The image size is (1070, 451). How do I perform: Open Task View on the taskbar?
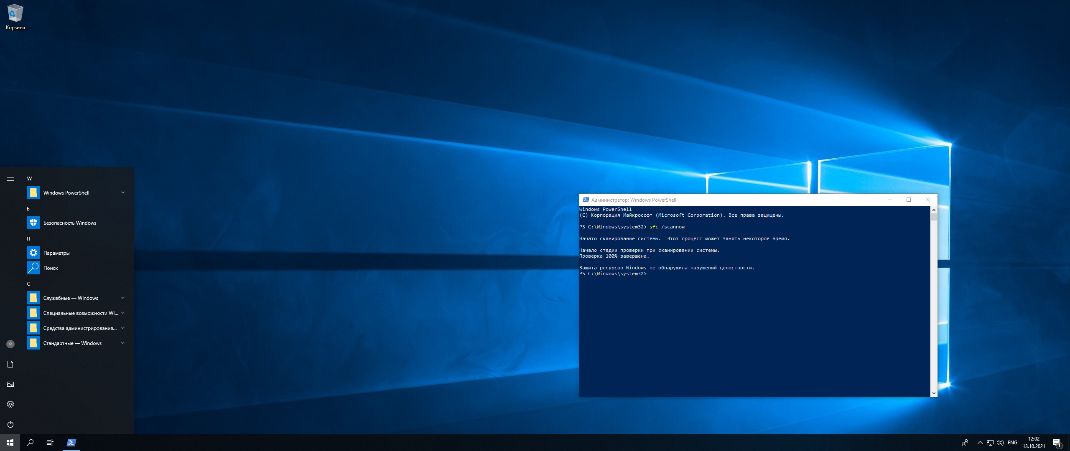(50, 443)
